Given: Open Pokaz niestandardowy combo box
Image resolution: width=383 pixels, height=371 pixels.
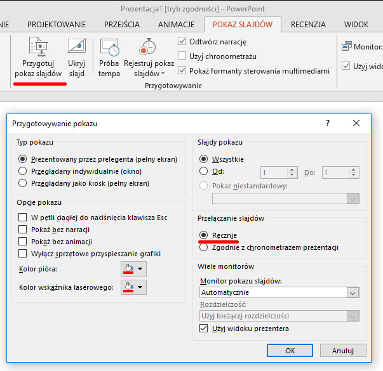Looking at the screenshot, I should (286, 199).
